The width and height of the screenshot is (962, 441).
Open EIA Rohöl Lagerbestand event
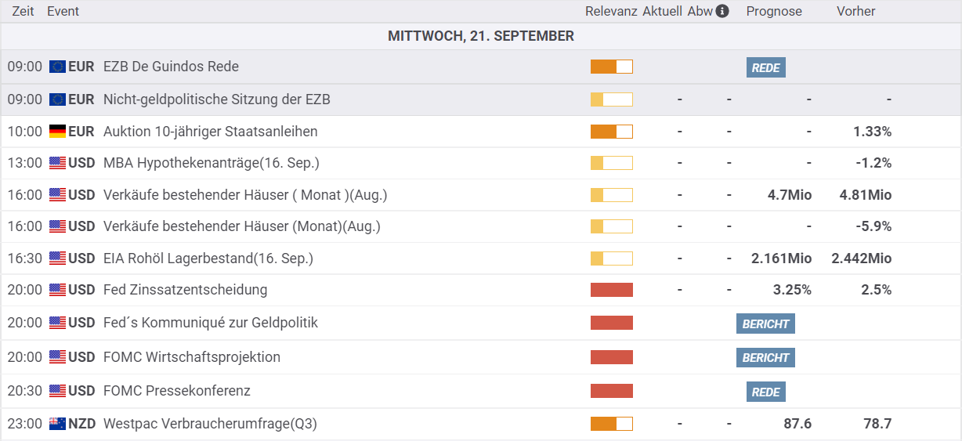click(x=208, y=258)
